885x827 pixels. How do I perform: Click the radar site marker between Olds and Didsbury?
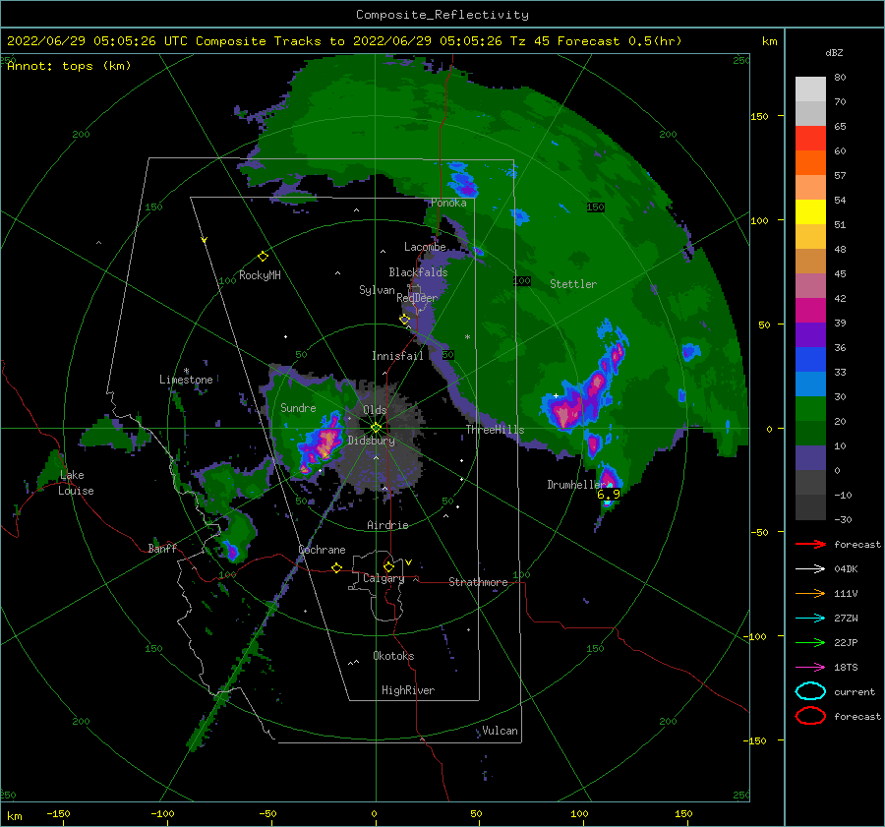tap(376, 428)
